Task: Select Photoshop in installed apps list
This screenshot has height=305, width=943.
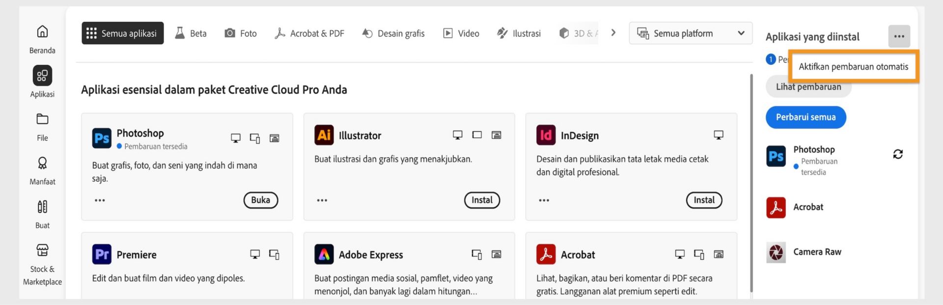Action: pos(814,149)
